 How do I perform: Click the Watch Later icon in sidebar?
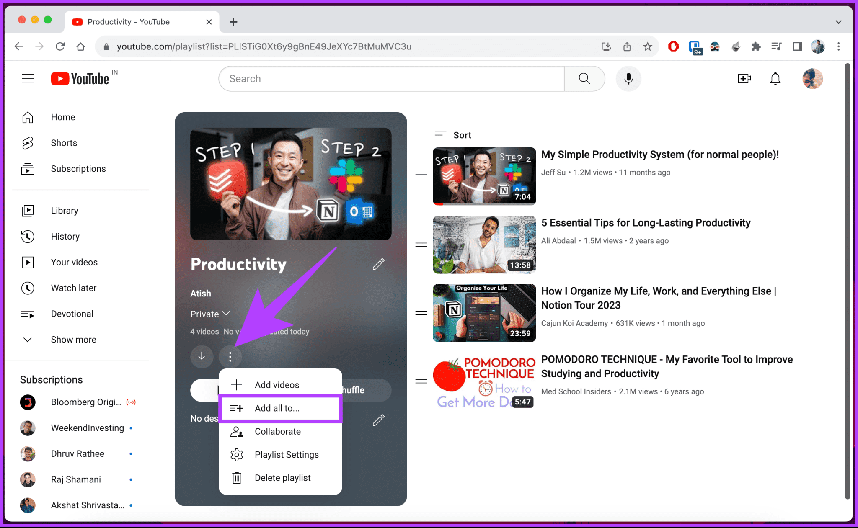point(28,287)
